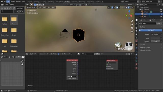Switch perspective/orthographic grid gizmo
Image resolution: width=163 pixels, height=92 pixels.
pos(132,31)
